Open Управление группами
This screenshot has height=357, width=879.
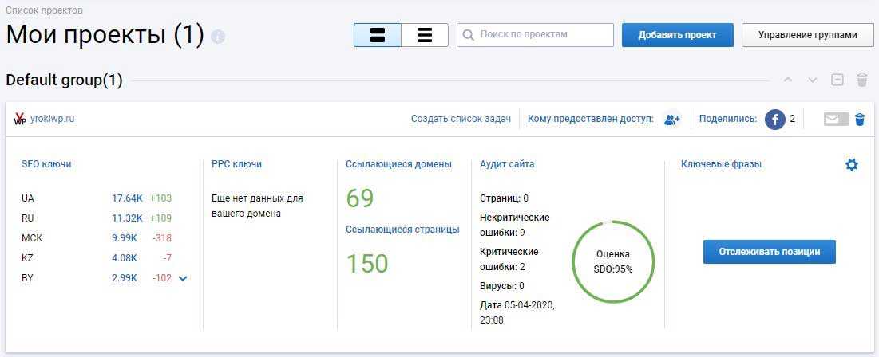[x=807, y=35]
